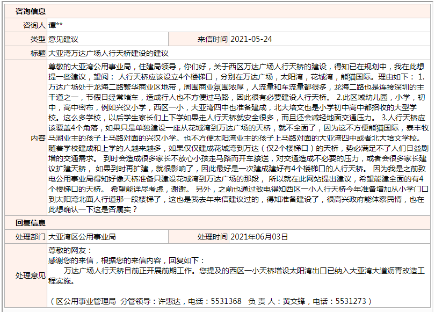Select the 标题 field label
The height and width of the screenshot is (312, 435).
pyautogui.click(x=38, y=54)
